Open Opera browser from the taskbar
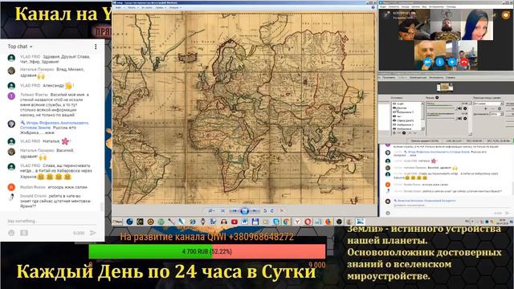The width and height of the screenshot is (514, 289). tap(308, 222)
